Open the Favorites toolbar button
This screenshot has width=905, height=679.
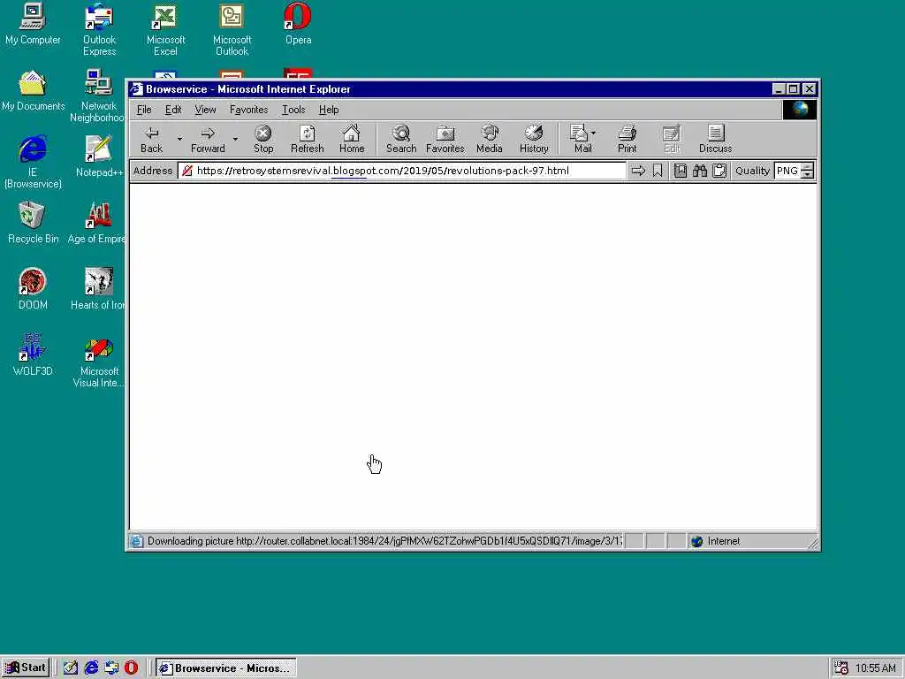445,140
